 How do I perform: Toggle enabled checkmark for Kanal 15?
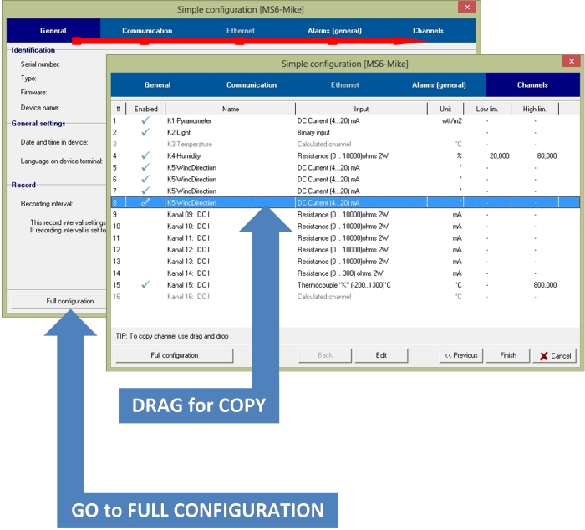(x=145, y=285)
